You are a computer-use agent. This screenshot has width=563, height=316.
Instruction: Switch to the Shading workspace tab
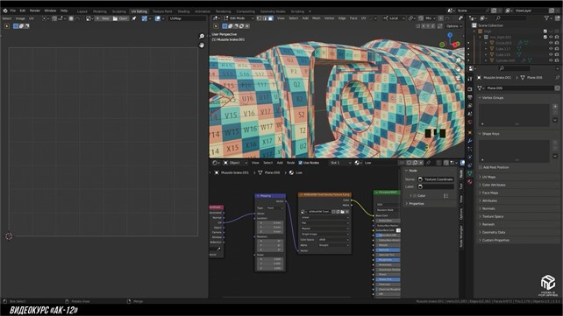coord(183,11)
